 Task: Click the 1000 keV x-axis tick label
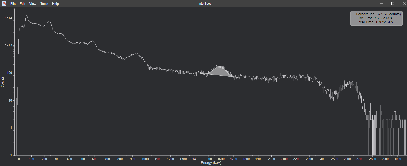pyautogui.click(x=145, y=159)
